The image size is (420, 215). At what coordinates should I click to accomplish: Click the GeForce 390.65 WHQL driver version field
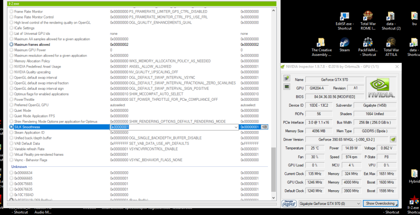[346, 139]
